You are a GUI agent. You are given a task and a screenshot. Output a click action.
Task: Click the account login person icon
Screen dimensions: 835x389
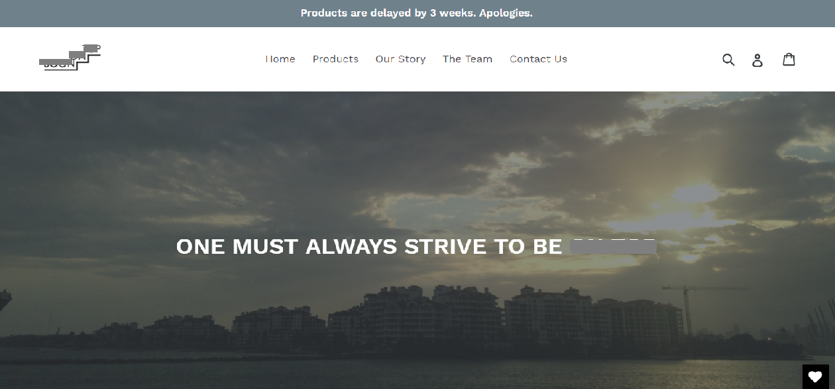point(757,60)
